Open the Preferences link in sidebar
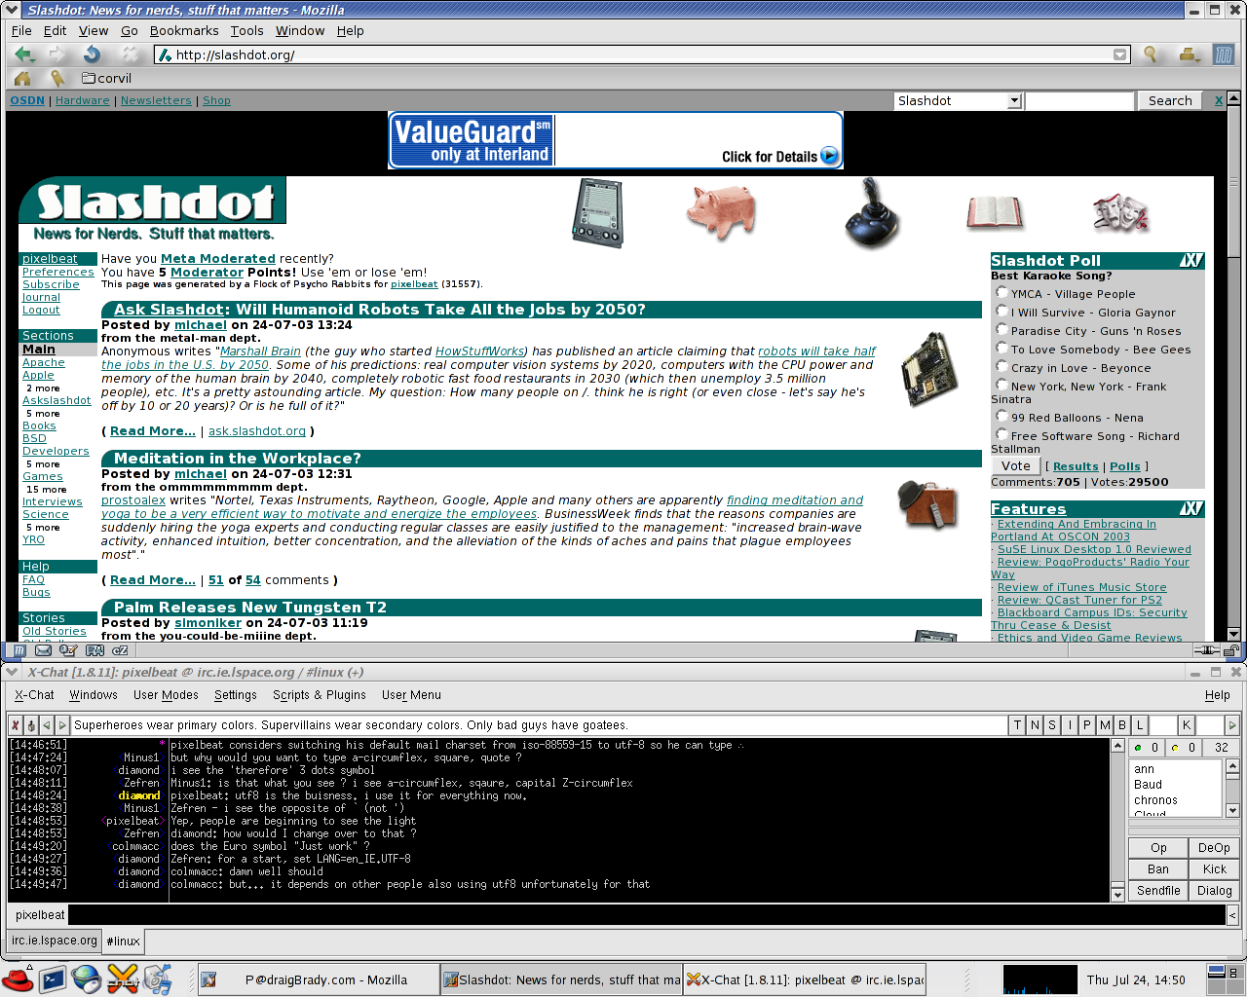1247x997 pixels. pyautogui.click(x=58, y=272)
